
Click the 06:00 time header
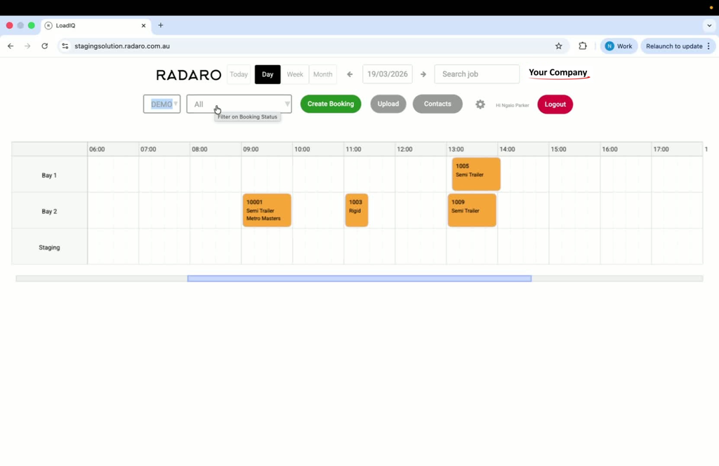pyautogui.click(x=97, y=149)
